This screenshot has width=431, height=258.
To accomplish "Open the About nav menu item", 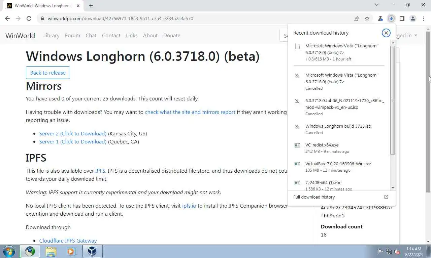I will click(150, 35).
